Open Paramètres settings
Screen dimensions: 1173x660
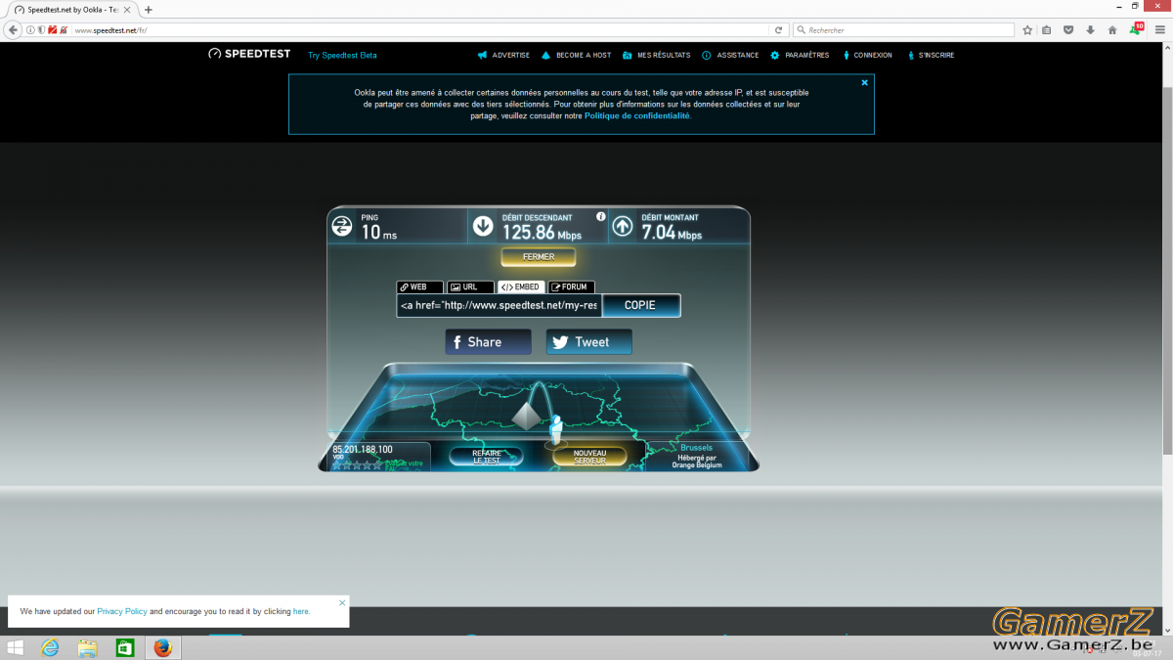(x=800, y=56)
